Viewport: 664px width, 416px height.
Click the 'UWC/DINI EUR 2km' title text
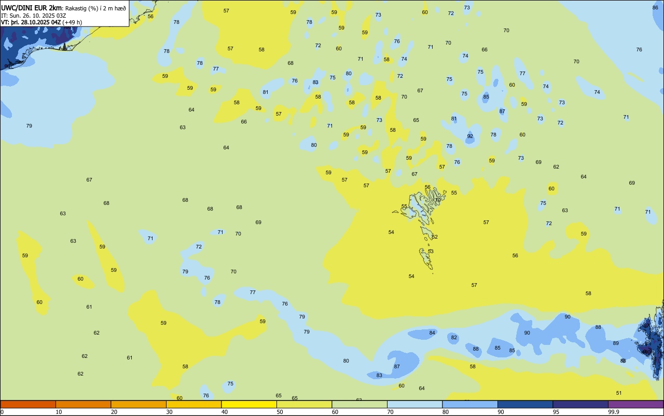coord(32,8)
